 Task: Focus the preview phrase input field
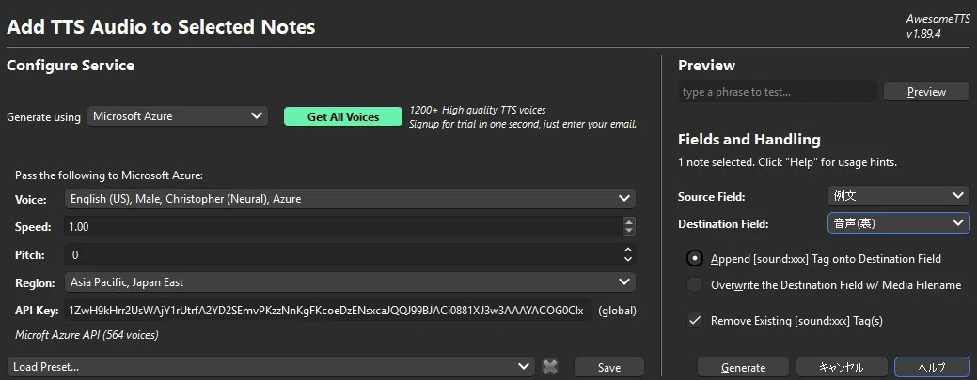777,92
